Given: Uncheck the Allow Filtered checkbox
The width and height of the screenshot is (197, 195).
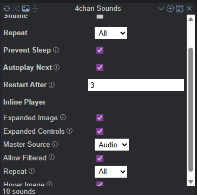Looking at the screenshot, I should coord(100,158).
